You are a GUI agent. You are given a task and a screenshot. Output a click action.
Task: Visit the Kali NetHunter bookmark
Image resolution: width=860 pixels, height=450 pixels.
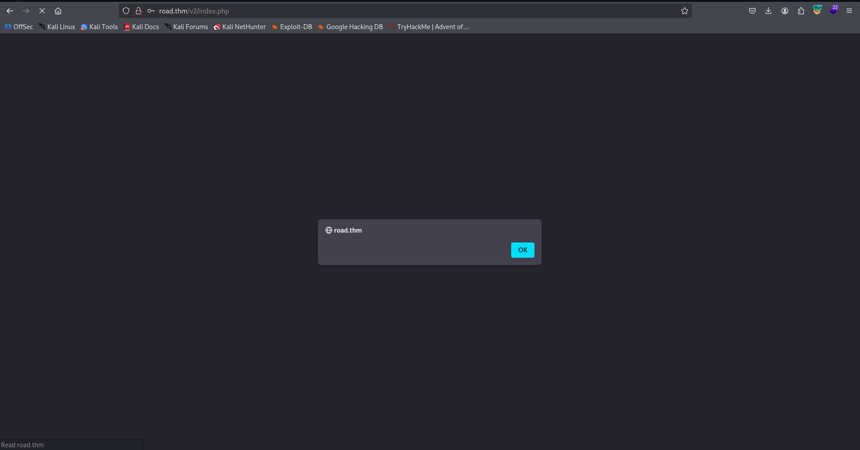(239, 27)
